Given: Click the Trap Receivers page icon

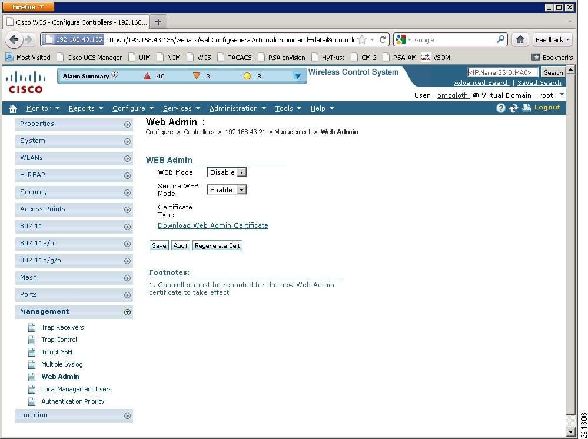Looking at the screenshot, I should click(x=32, y=328).
